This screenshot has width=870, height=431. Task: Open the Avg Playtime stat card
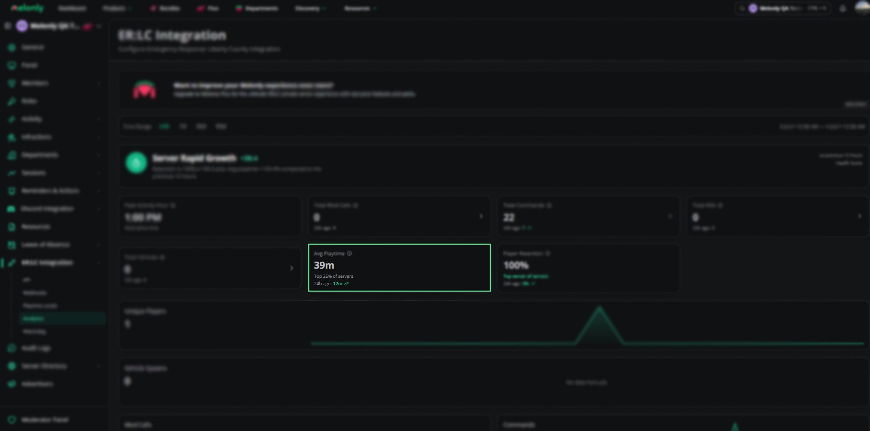[399, 268]
